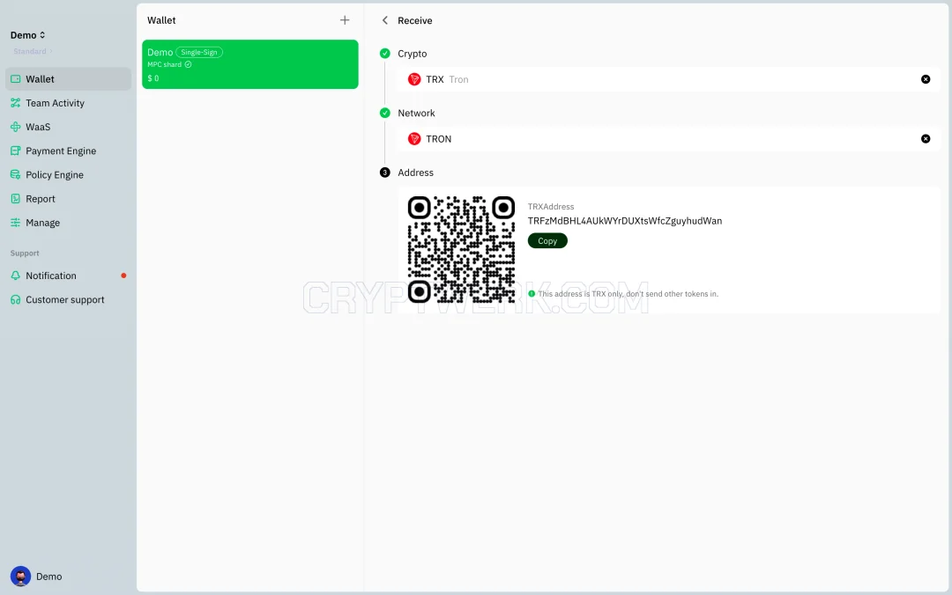Viewport: 952px width, 595px height.
Task: Click the "This address is TRX only" notice
Action: pos(628,294)
